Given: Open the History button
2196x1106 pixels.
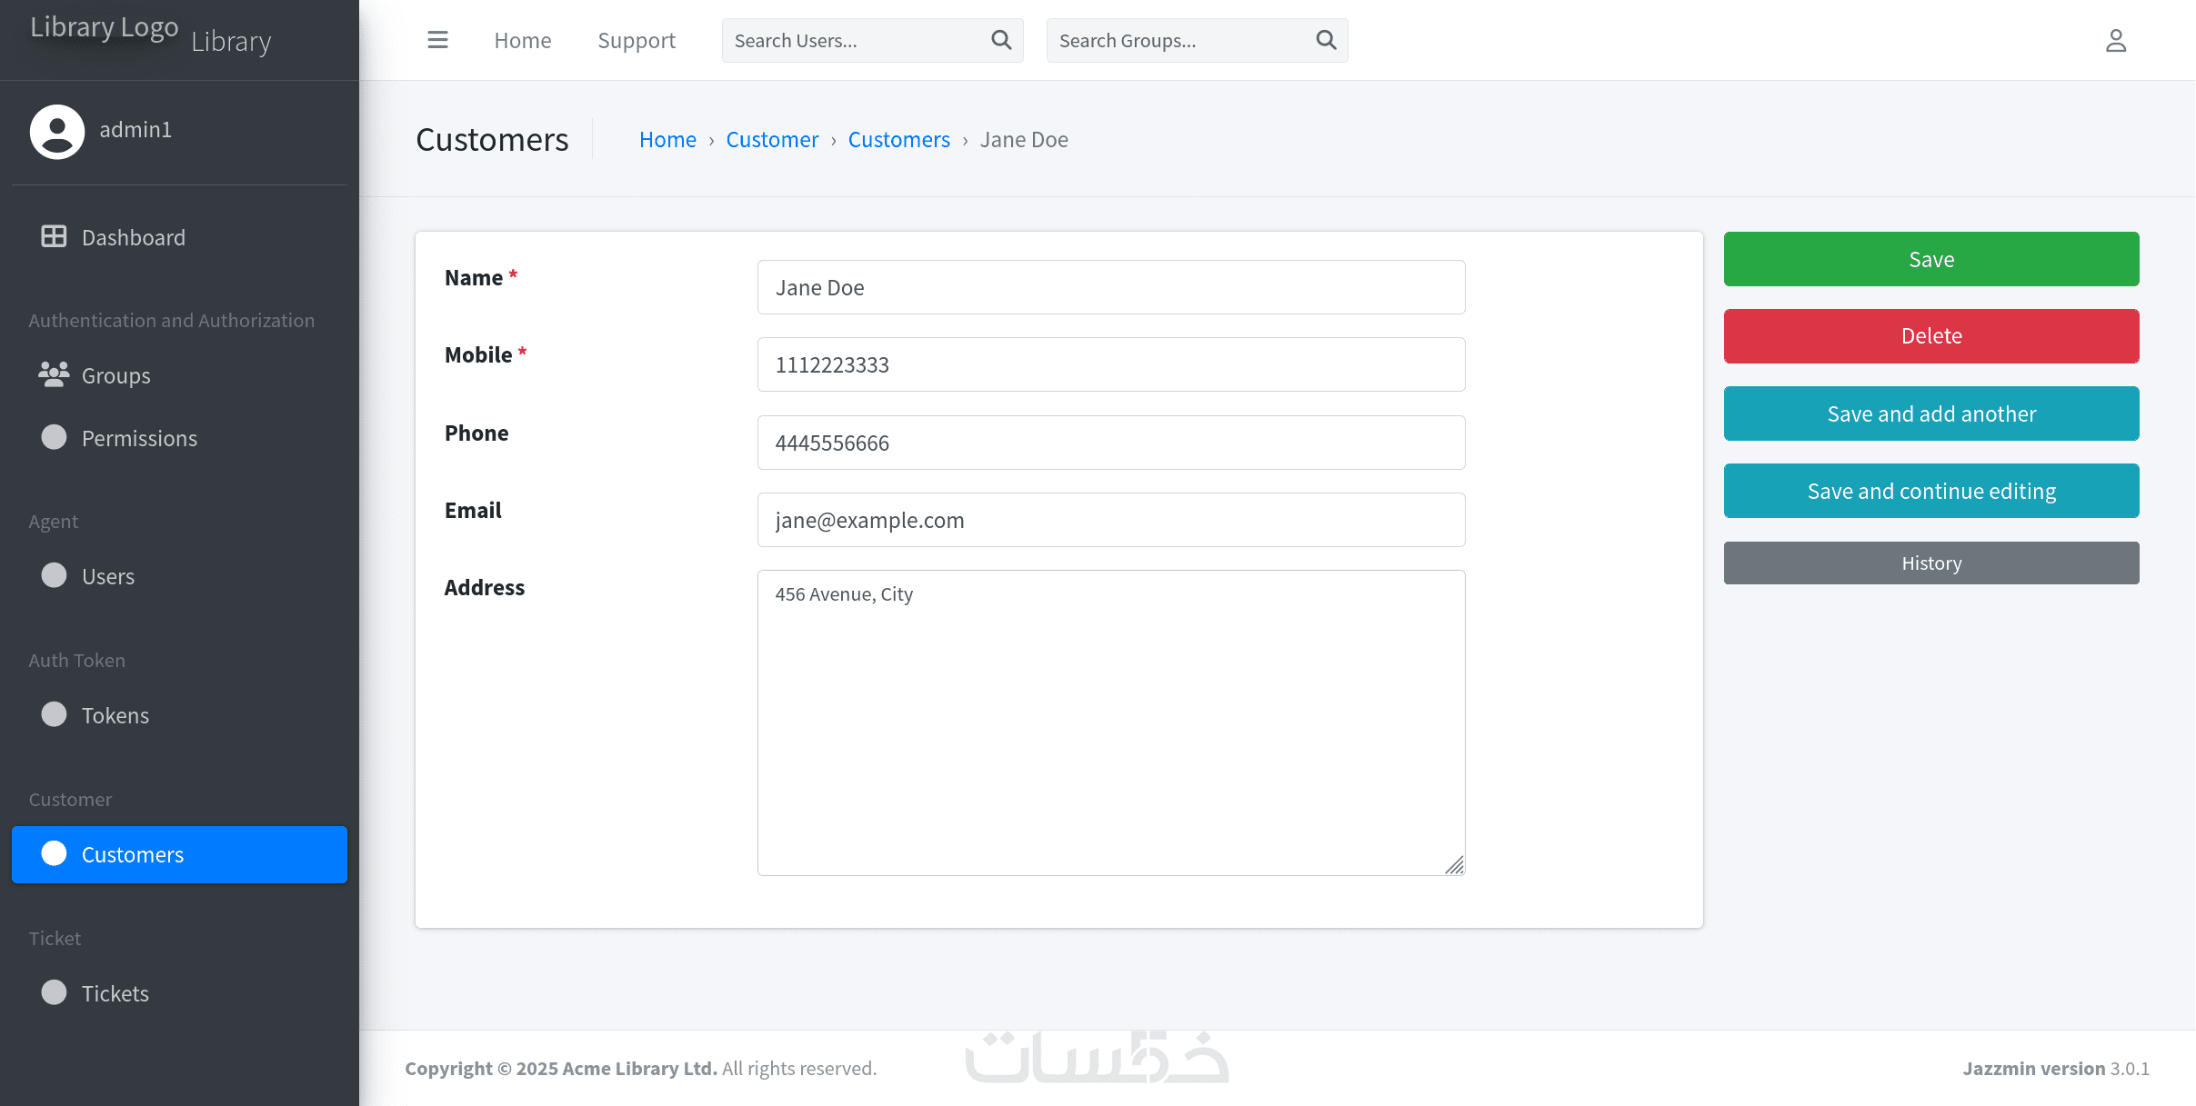Looking at the screenshot, I should tap(1930, 563).
